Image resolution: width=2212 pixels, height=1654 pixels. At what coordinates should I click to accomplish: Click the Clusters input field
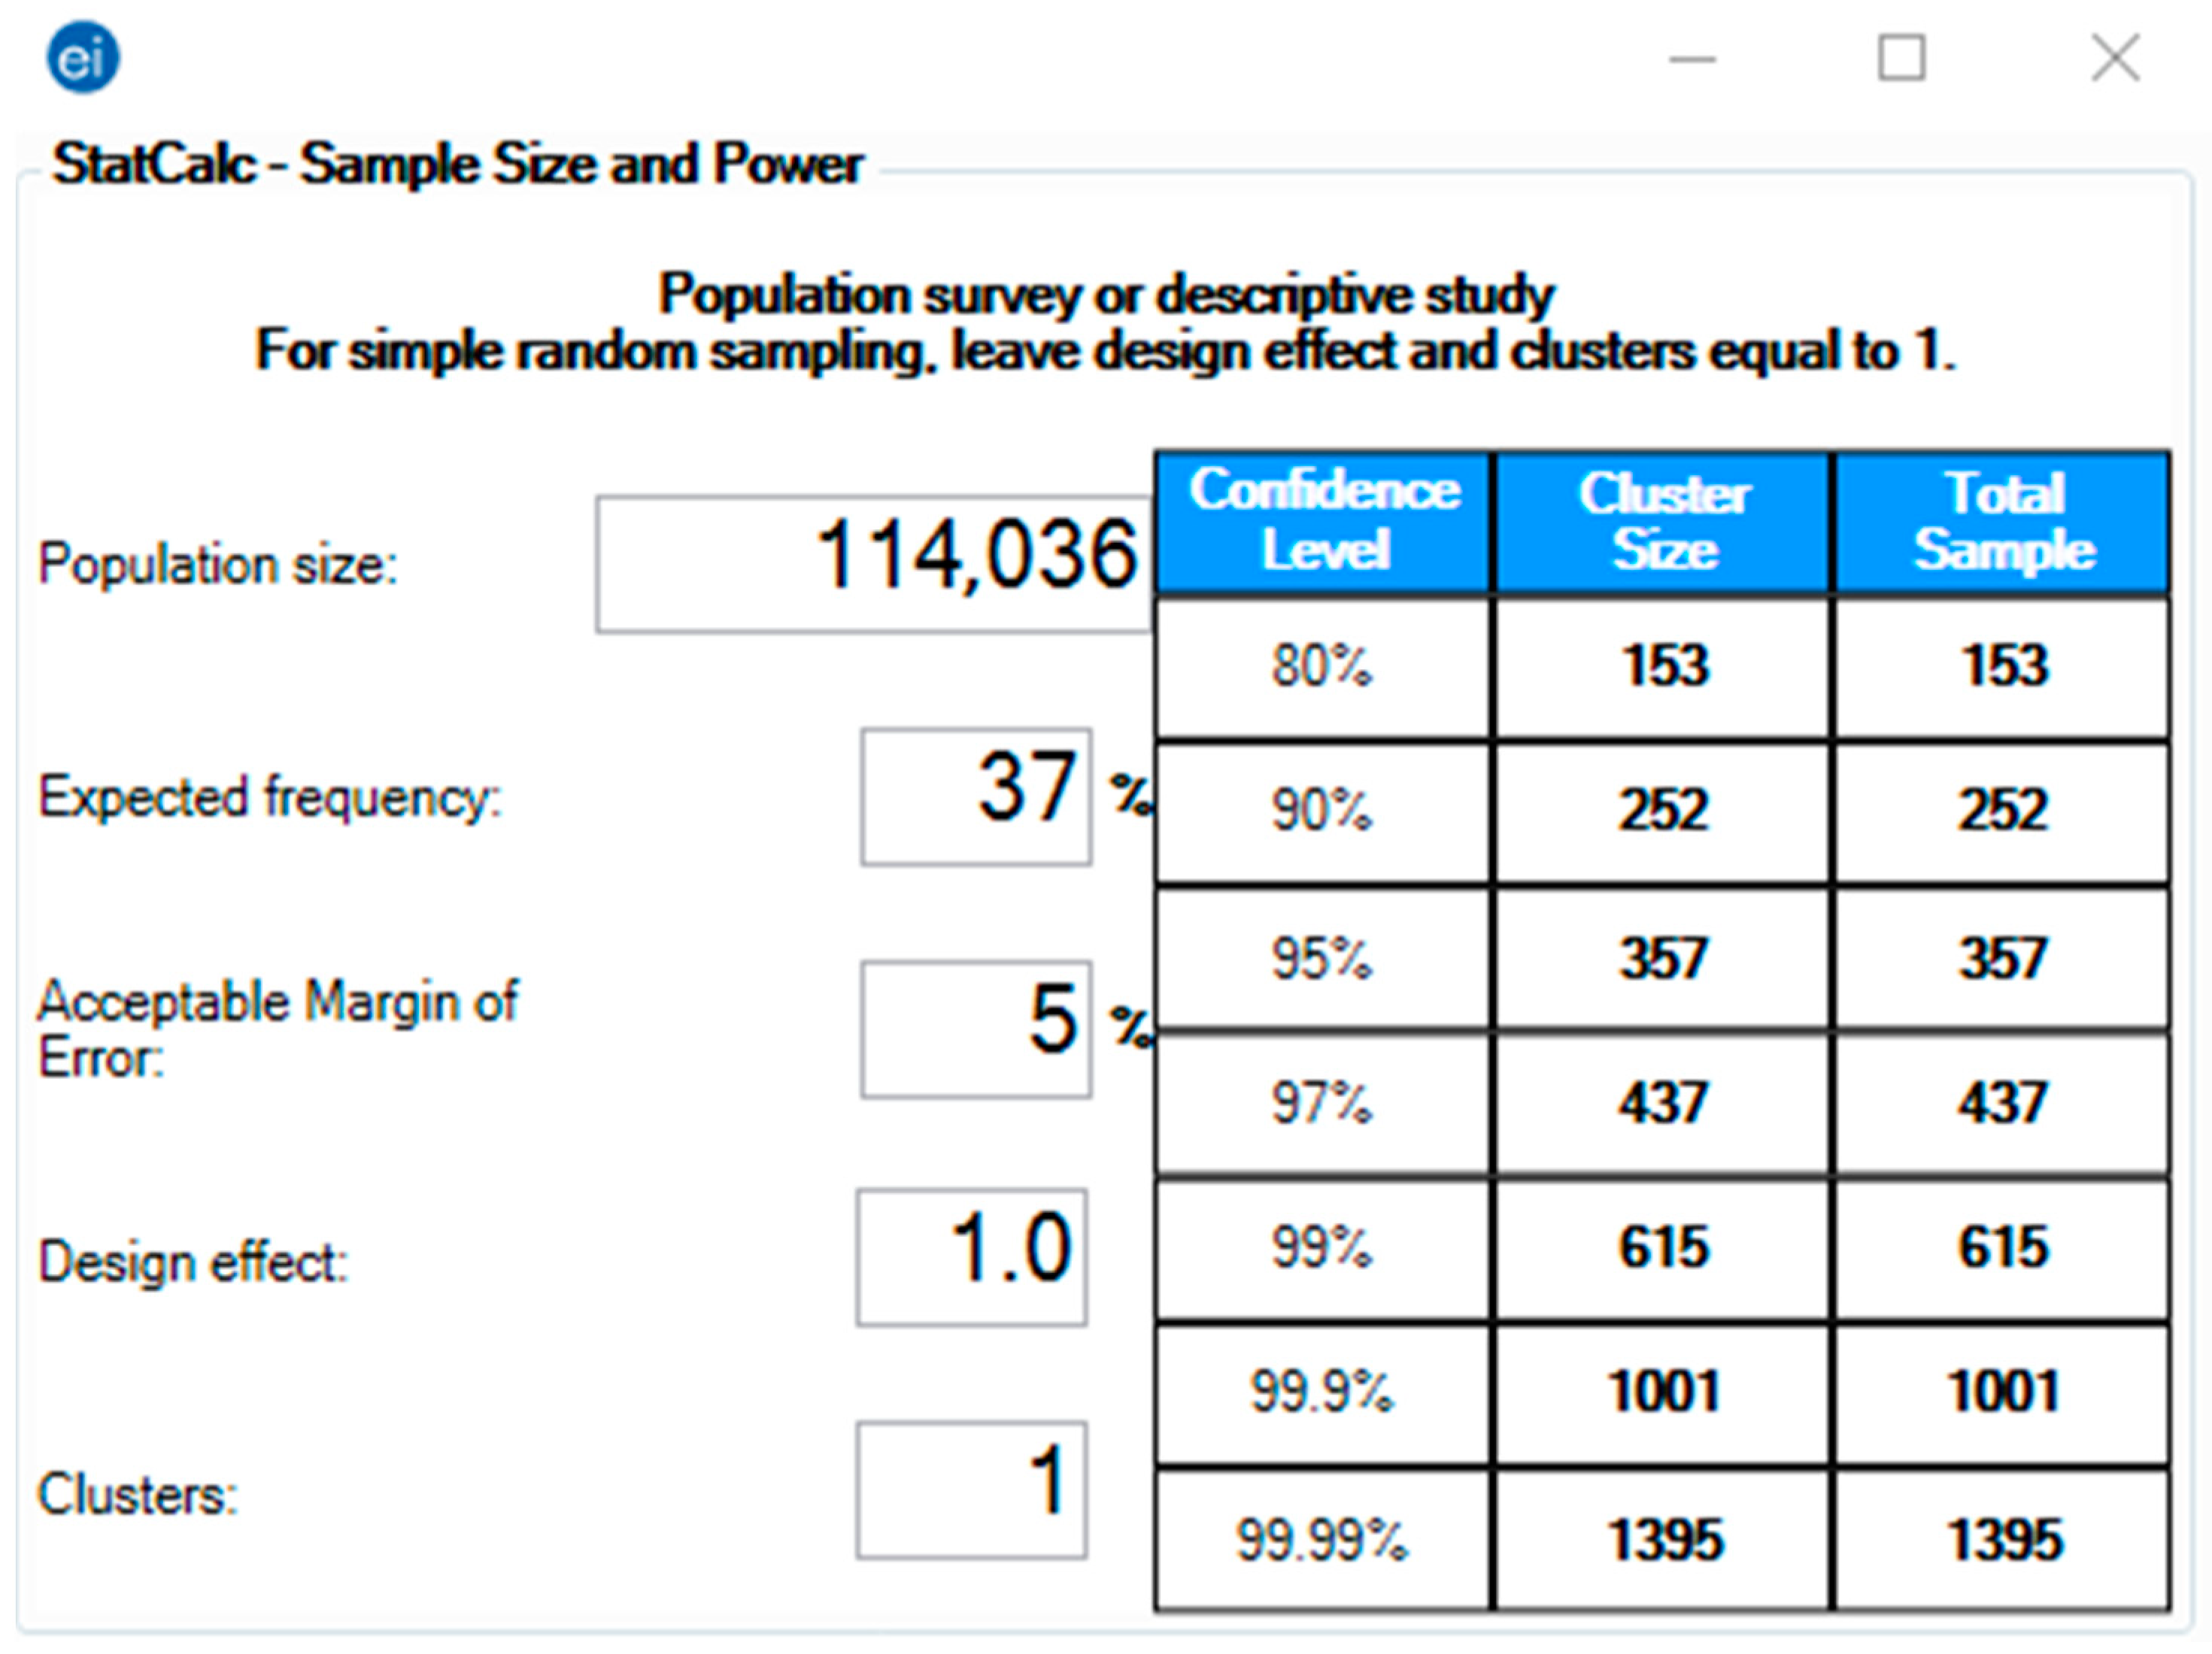click(x=971, y=1489)
